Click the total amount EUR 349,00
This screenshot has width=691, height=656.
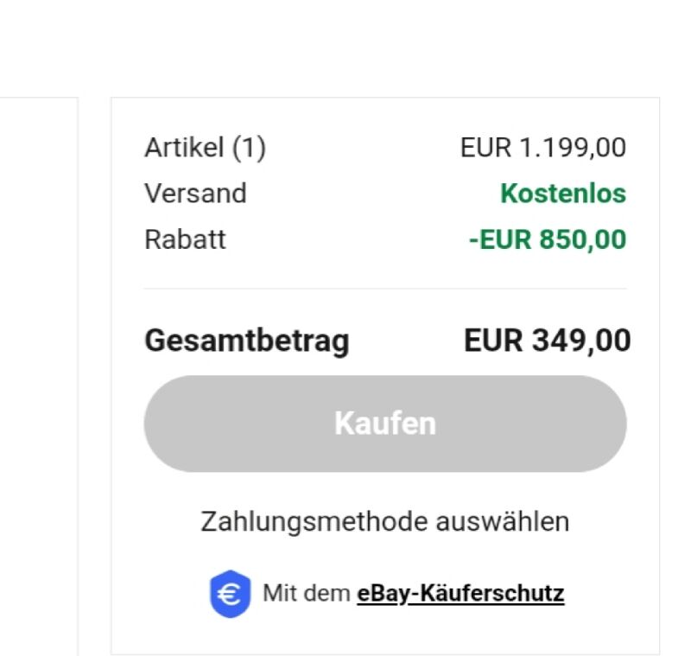tap(548, 341)
